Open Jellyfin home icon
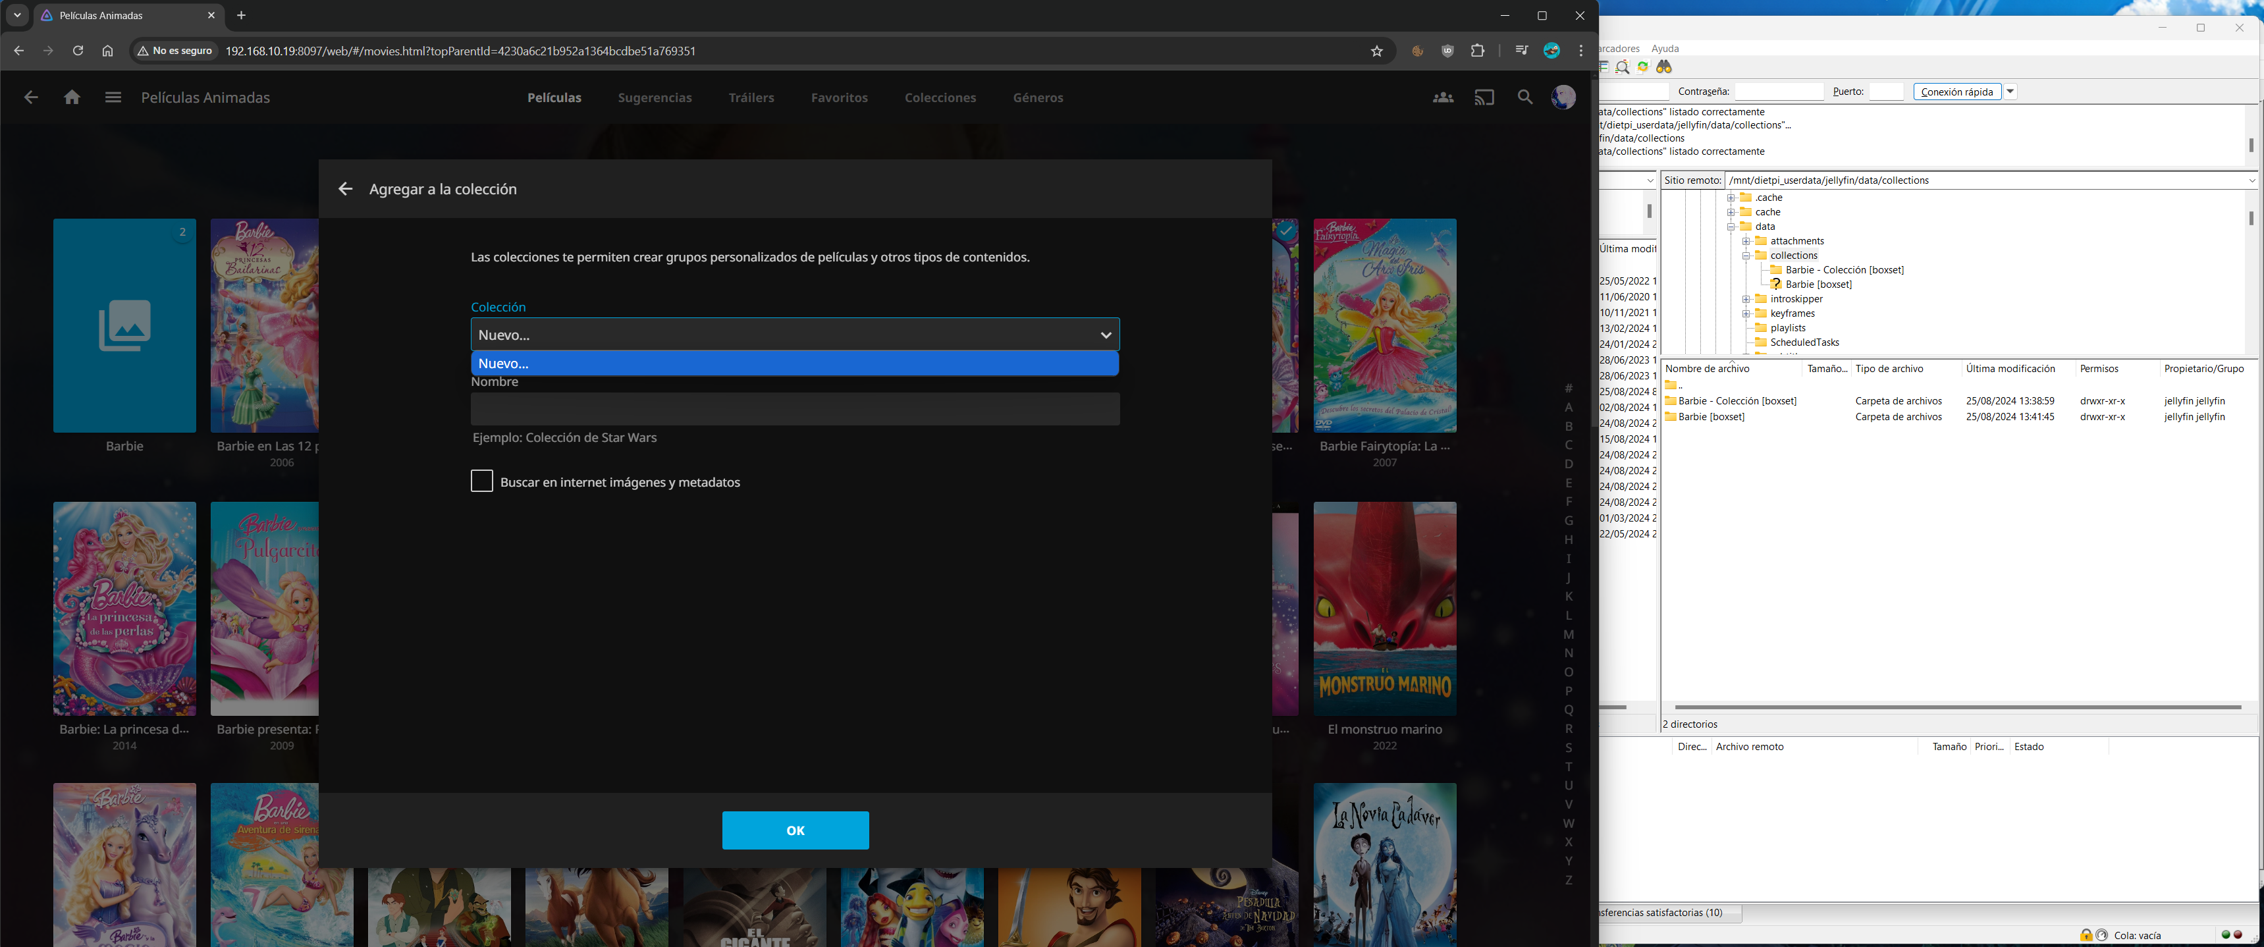This screenshot has width=2264, height=947. [72, 97]
